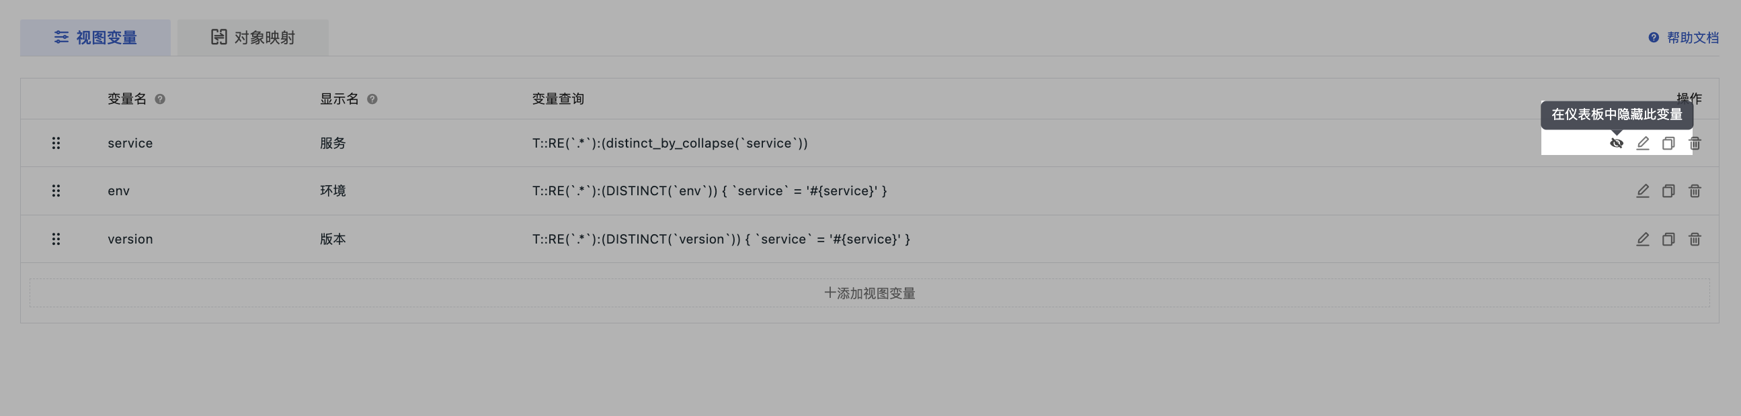The height and width of the screenshot is (416, 1741).
Task: Edit the version variable
Action: coord(1642,239)
